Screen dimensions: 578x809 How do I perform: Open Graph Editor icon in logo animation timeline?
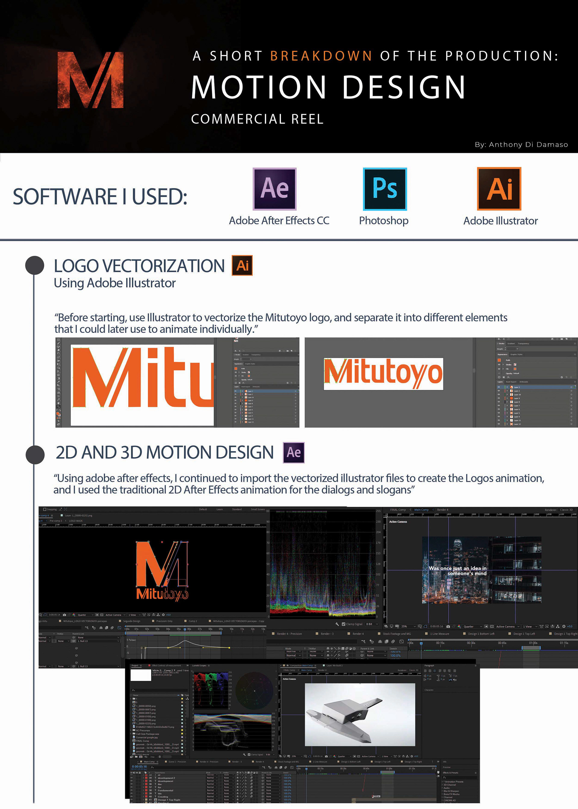120,628
